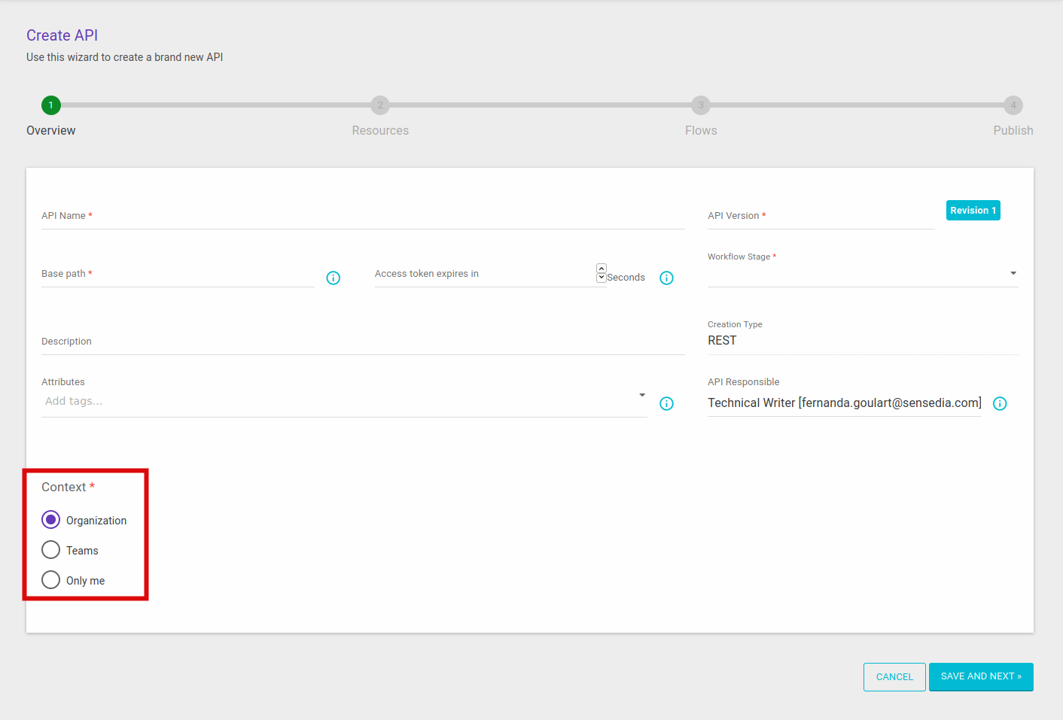Open the Attributes info tooltip icon

tap(666, 403)
